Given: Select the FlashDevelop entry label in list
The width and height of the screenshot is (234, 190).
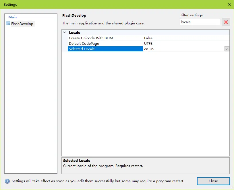Looking at the screenshot, I should coord(22,24).
